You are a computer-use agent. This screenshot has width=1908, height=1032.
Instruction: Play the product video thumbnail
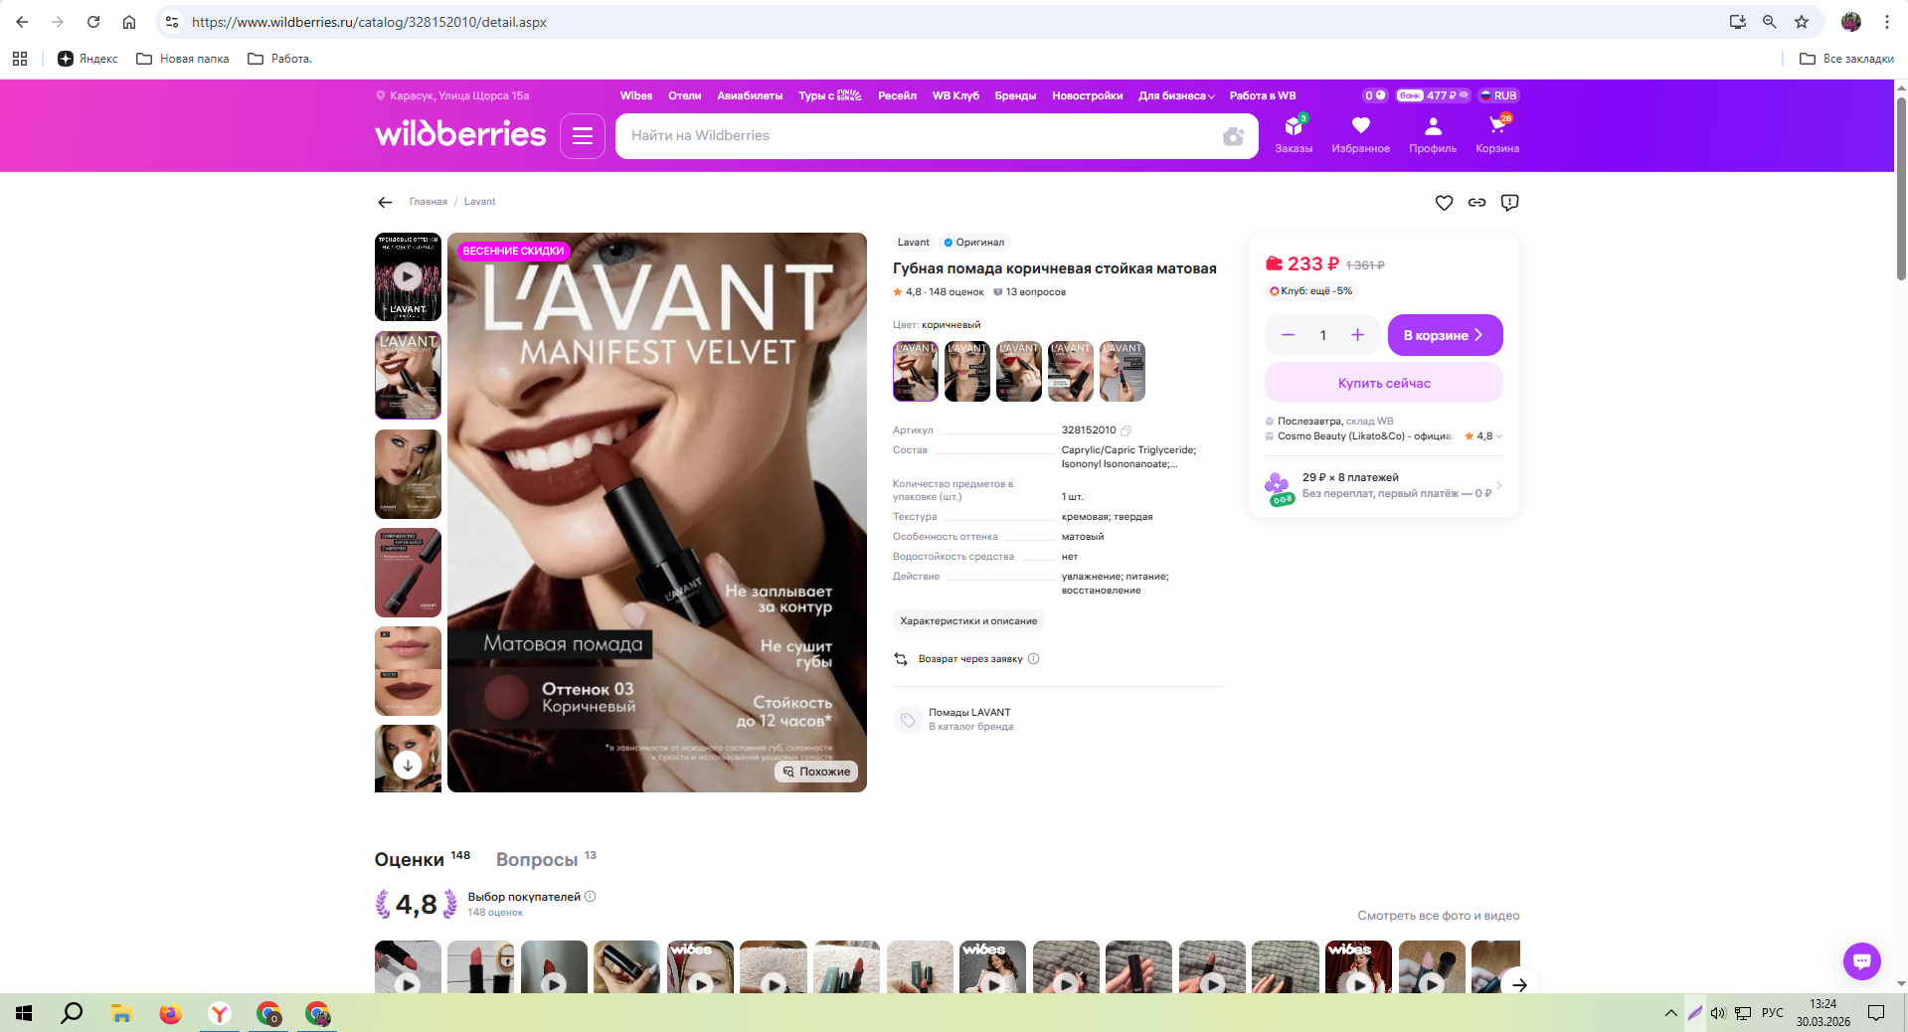[408, 276]
